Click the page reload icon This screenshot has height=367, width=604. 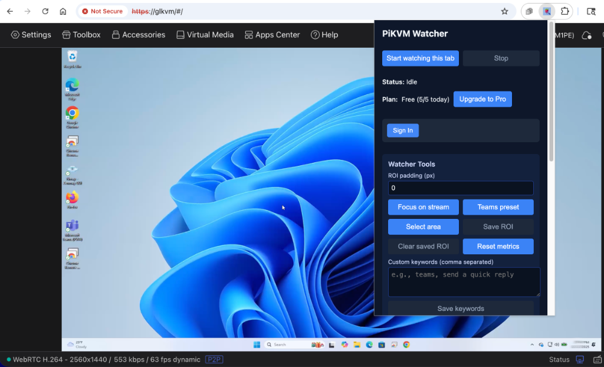(45, 11)
